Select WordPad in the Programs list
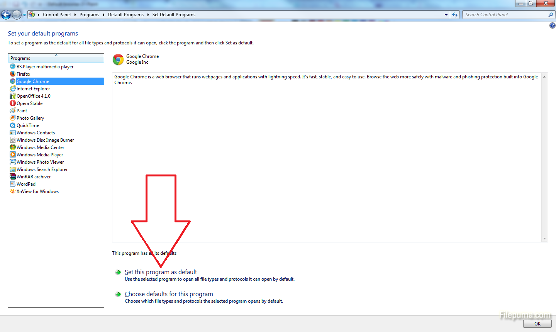556x332 pixels. click(x=56, y=184)
